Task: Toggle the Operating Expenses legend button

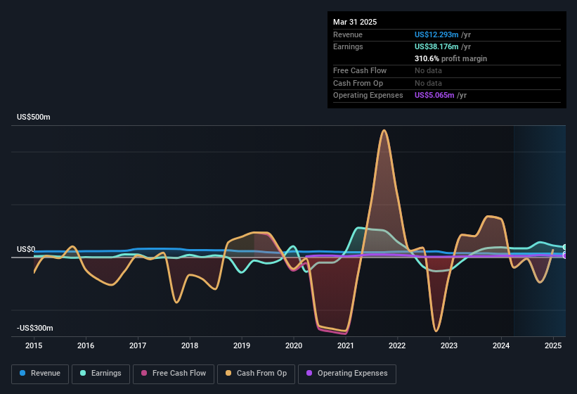Action: tap(347, 374)
